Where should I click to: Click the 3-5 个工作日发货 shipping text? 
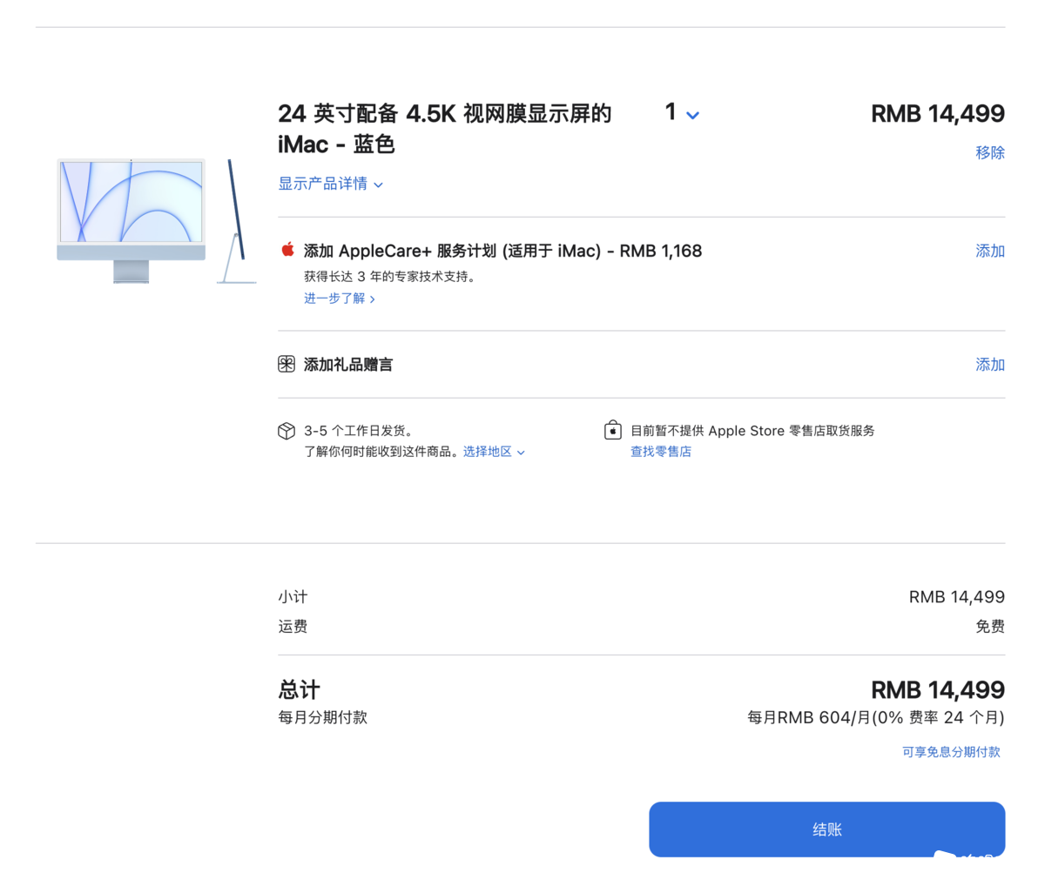[358, 431]
